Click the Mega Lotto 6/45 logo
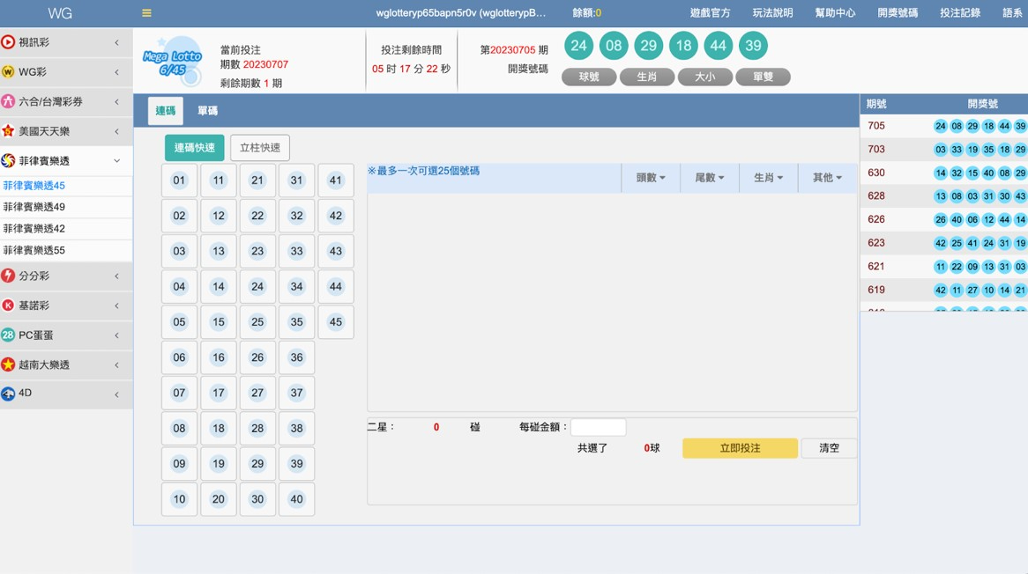 pos(173,61)
